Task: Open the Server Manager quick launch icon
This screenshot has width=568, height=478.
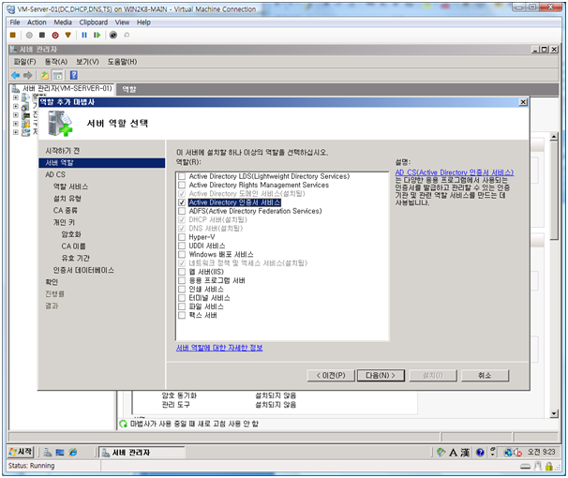Action: click(x=48, y=453)
